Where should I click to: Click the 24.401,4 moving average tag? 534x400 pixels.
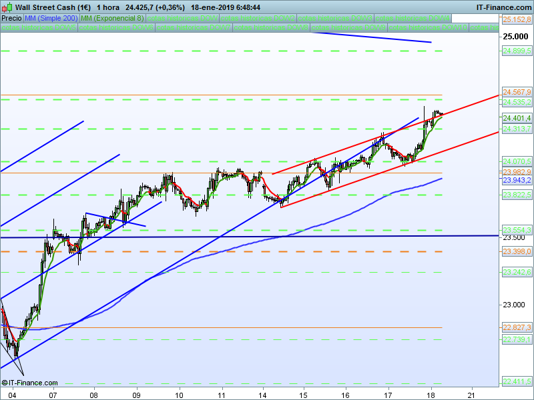(517, 118)
